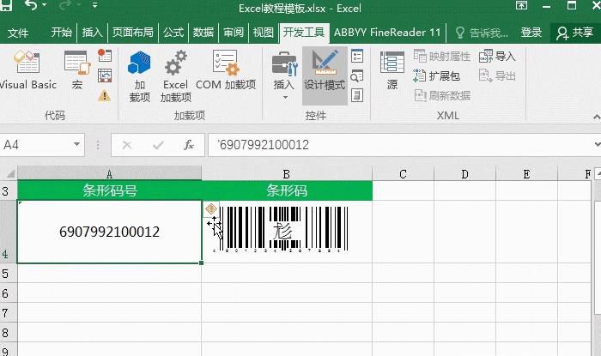Select column C header
The height and width of the screenshot is (356, 601).
tap(403, 174)
